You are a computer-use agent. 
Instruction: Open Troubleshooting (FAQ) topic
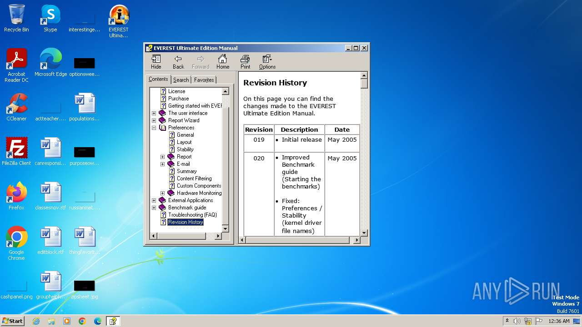[192, 215]
